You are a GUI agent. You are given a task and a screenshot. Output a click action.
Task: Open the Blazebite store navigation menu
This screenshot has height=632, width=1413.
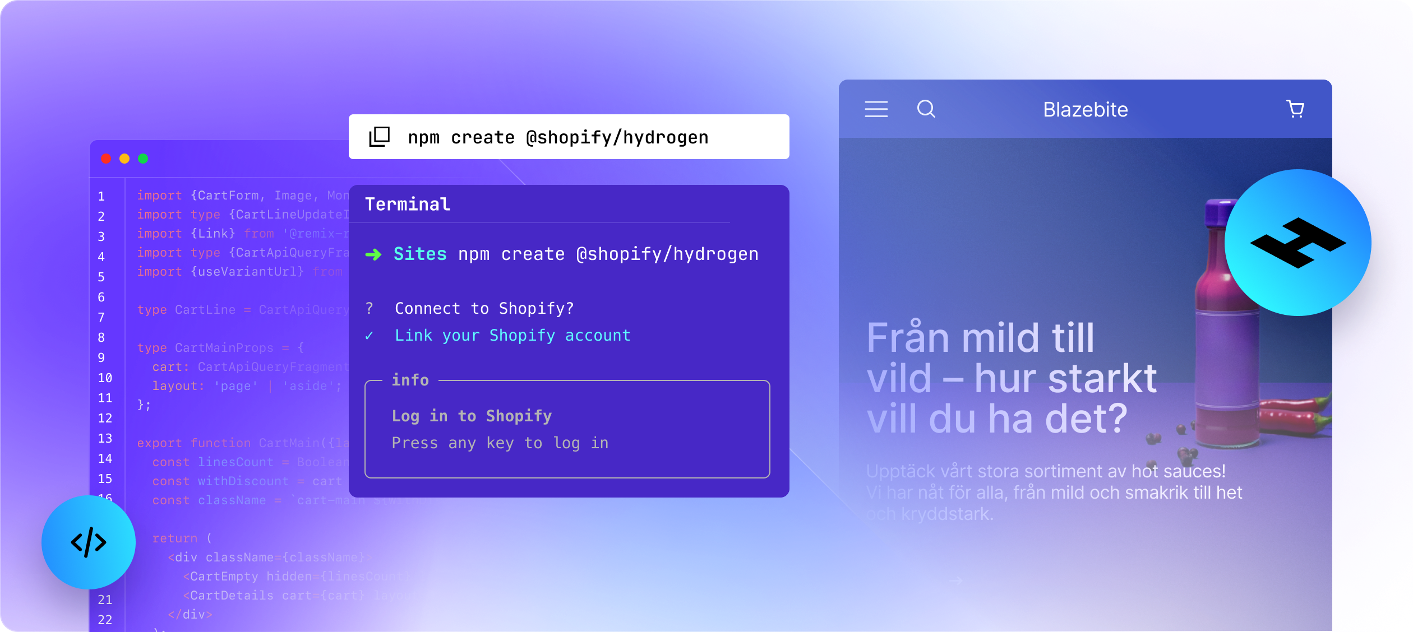pos(875,110)
